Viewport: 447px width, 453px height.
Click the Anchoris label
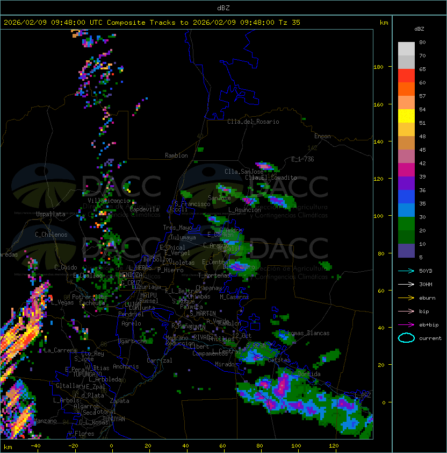point(126,366)
